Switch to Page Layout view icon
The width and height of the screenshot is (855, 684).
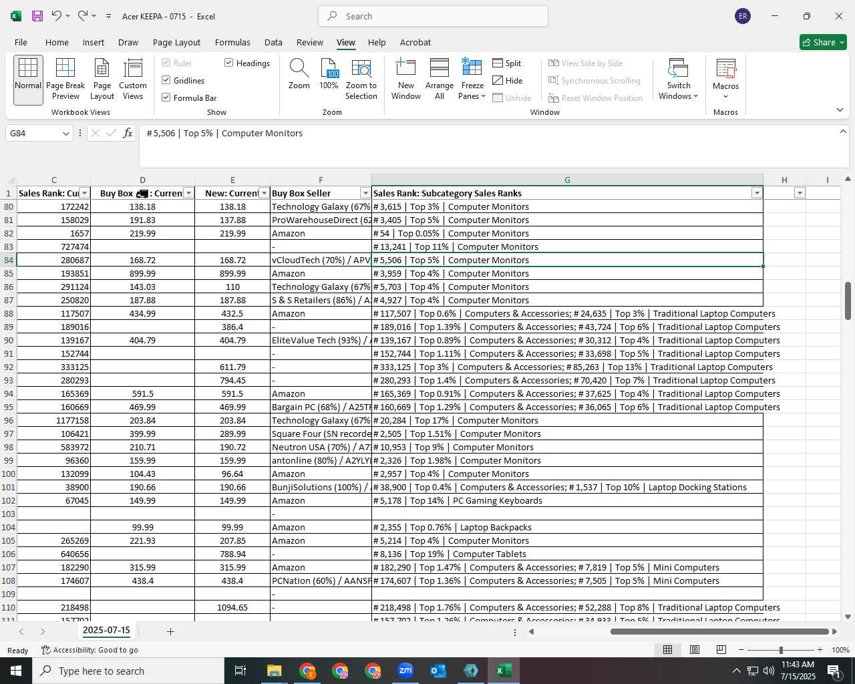click(x=102, y=79)
